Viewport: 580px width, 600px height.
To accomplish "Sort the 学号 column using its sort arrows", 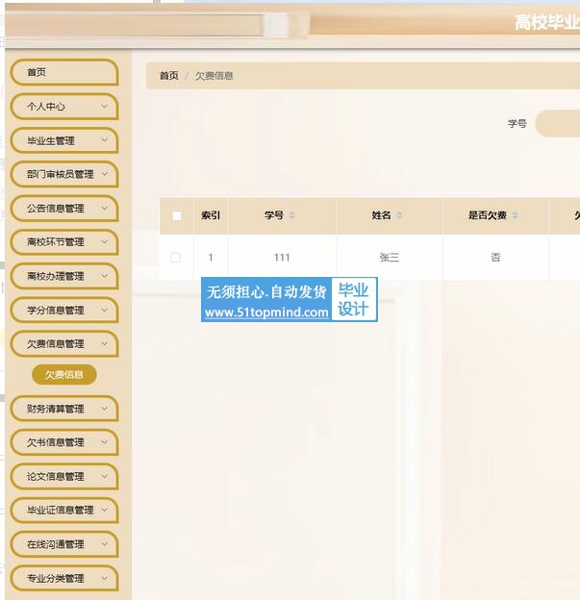I will pos(291,215).
